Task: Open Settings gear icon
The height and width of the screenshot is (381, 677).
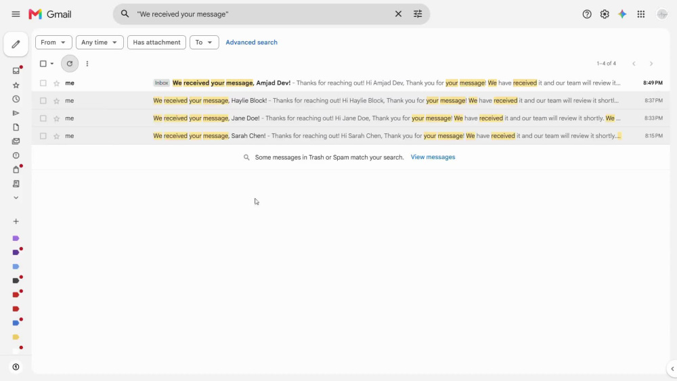Action: (x=605, y=14)
